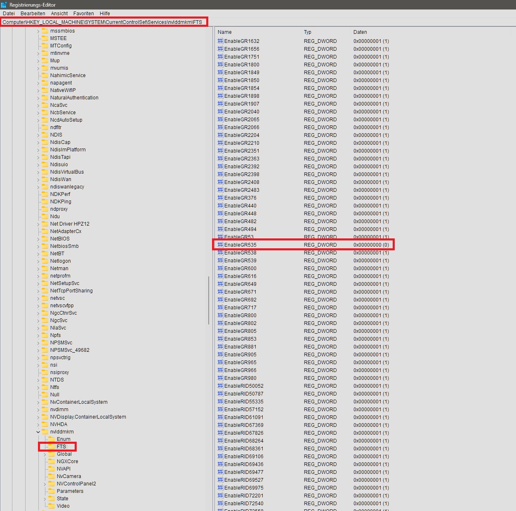This screenshot has width=516, height=511.
Task: Expand the Global subkey
Action: pyautogui.click(x=45, y=454)
